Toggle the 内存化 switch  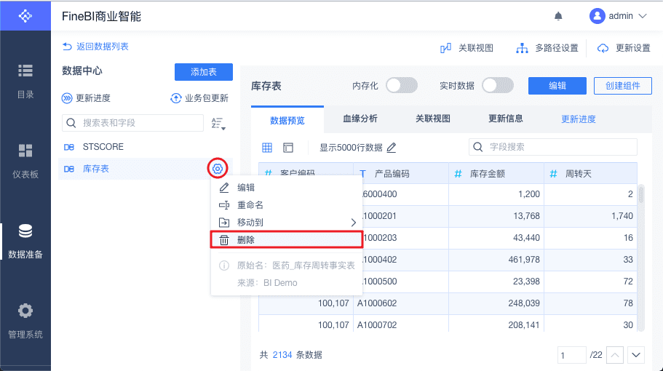point(401,86)
